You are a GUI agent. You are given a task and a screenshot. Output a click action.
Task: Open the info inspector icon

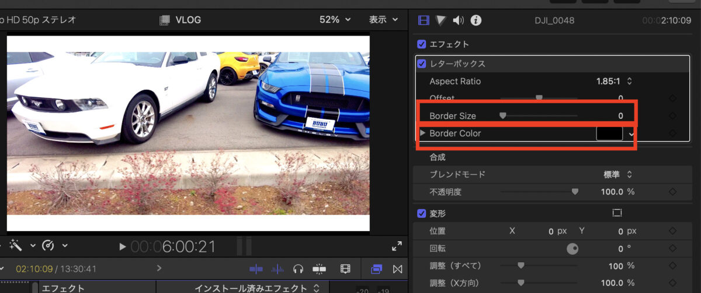click(x=476, y=20)
